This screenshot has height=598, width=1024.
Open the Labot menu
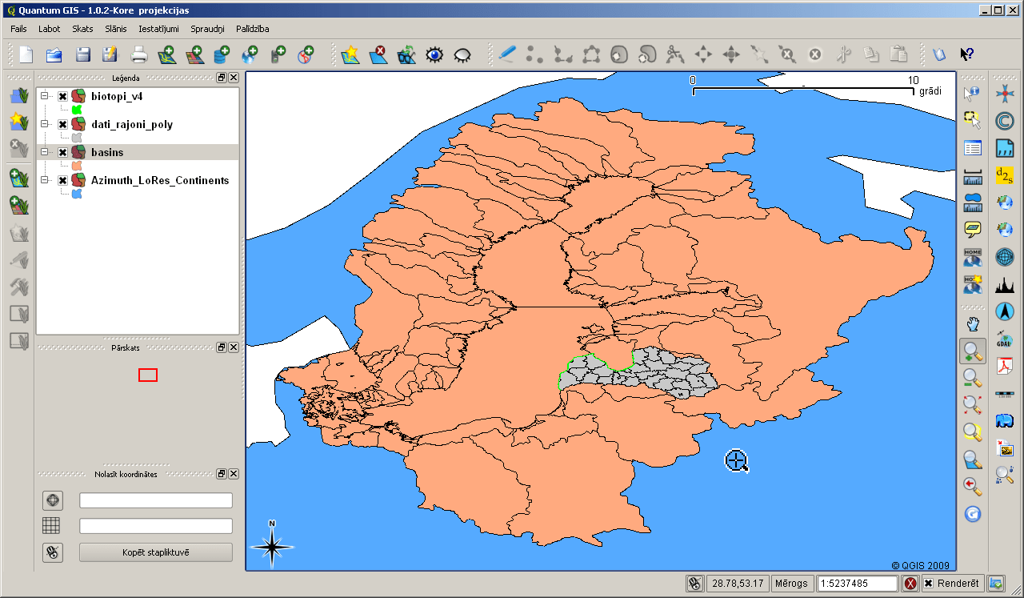pos(50,29)
